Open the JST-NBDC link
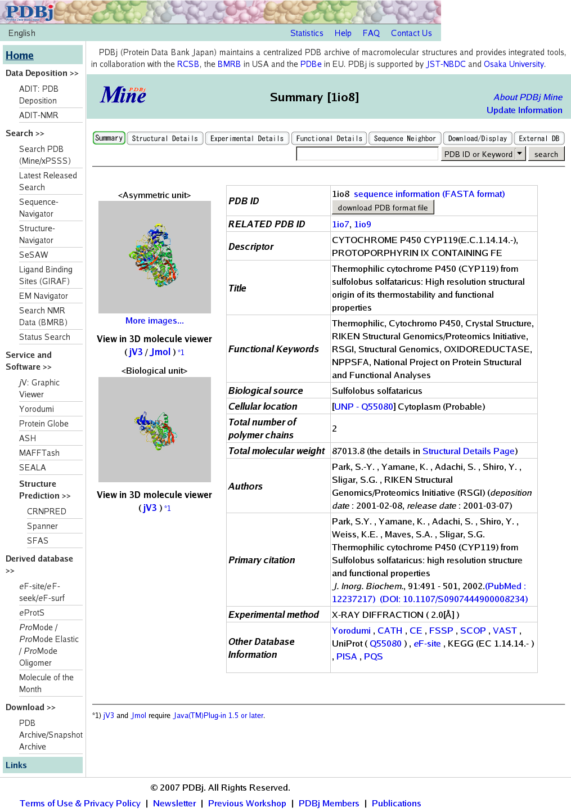This screenshot has height=812, width=571. [x=446, y=64]
